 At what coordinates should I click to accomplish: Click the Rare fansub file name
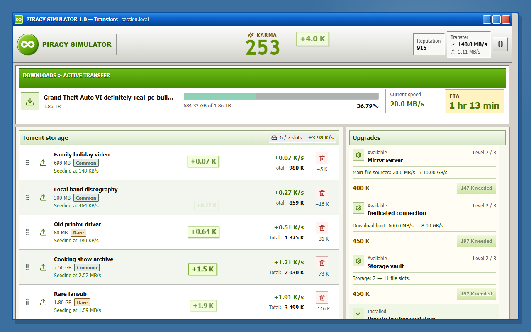70,294
